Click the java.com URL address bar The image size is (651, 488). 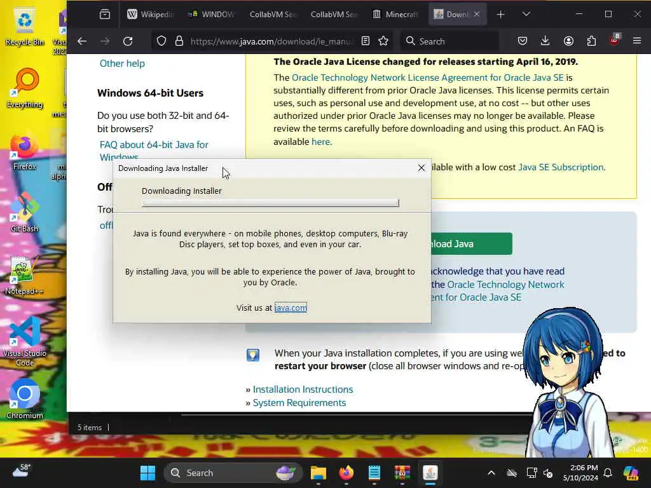(272, 41)
